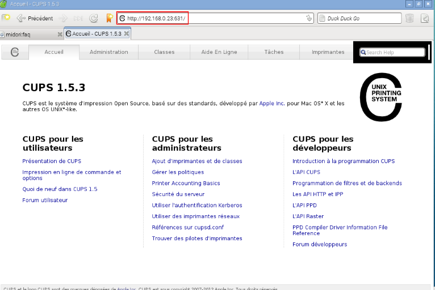435x290 pixels.
Task: Click the go arrow in the address bar
Action: pyautogui.click(x=309, y=18)
